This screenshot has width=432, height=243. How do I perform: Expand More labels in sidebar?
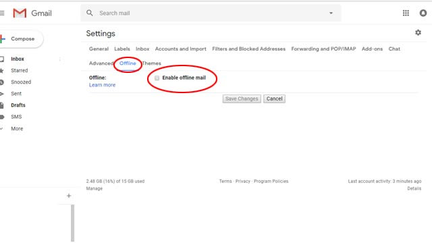tap(17, 129)
